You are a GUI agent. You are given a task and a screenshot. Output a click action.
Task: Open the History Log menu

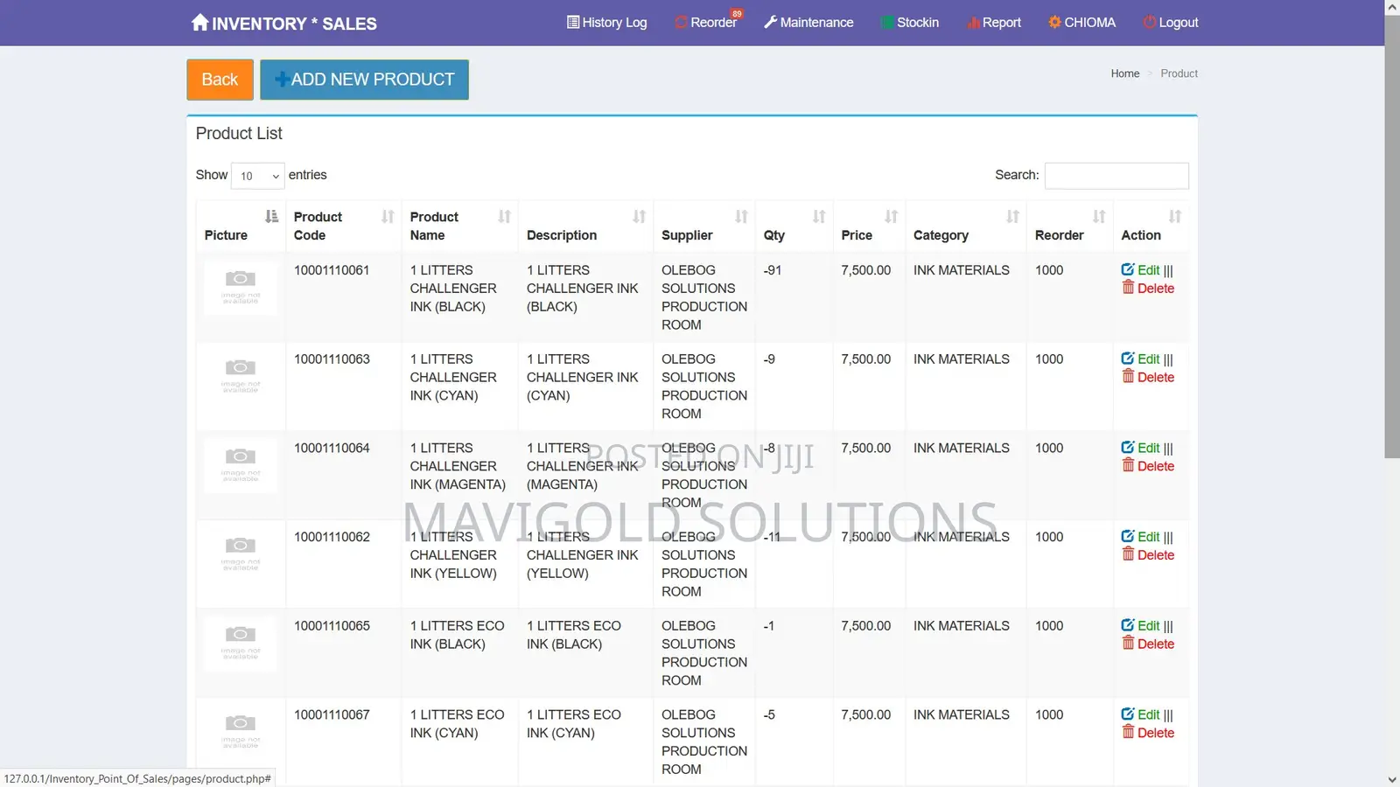[x=606, y=22]
